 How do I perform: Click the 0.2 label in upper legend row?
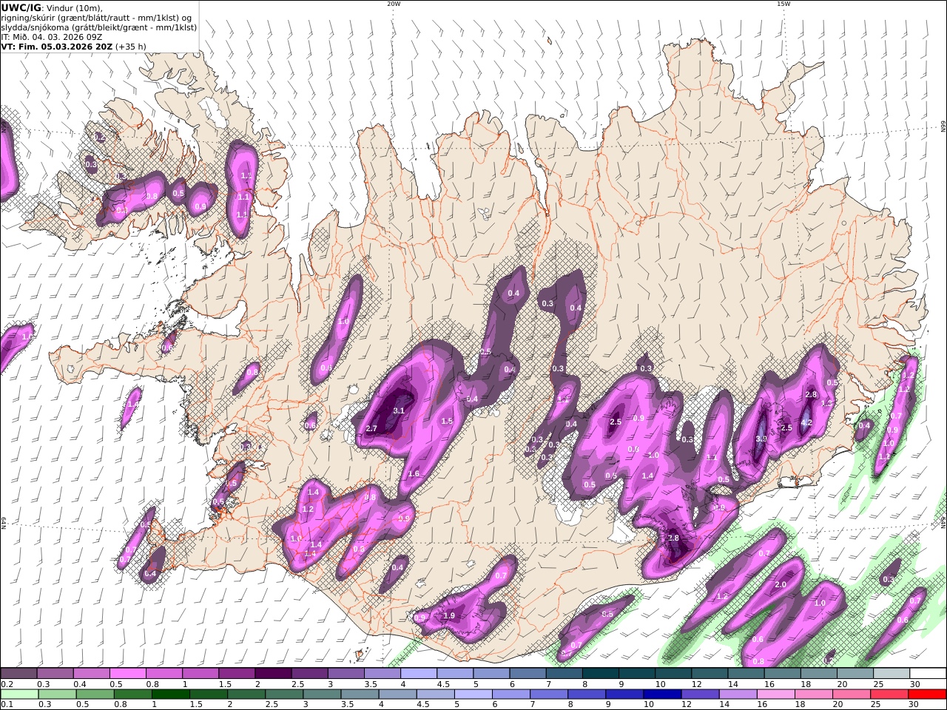pos(7,684)
